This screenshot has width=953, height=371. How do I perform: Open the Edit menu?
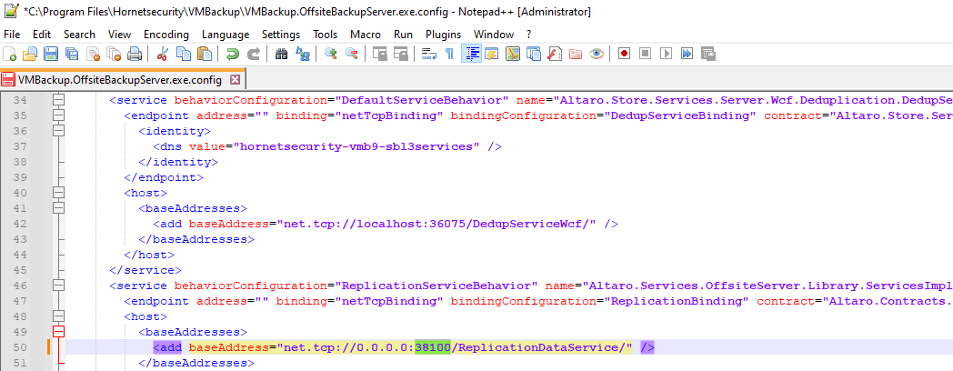point(42,35)
